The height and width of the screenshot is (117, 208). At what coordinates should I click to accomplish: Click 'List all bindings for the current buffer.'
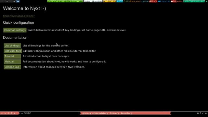pyautogui.click(x=45, y=45)
